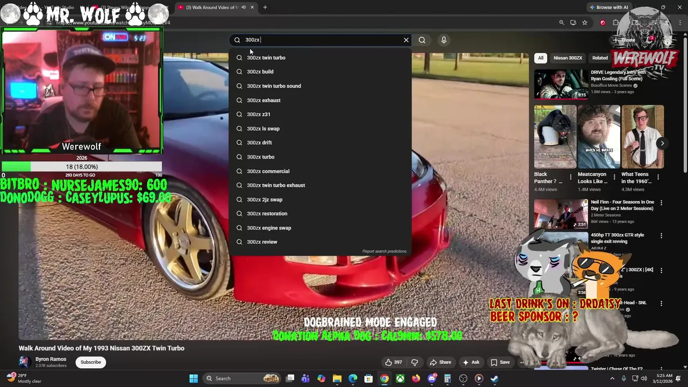Save video to playlist with Save

pyautogui.click(x=499, y=362)
